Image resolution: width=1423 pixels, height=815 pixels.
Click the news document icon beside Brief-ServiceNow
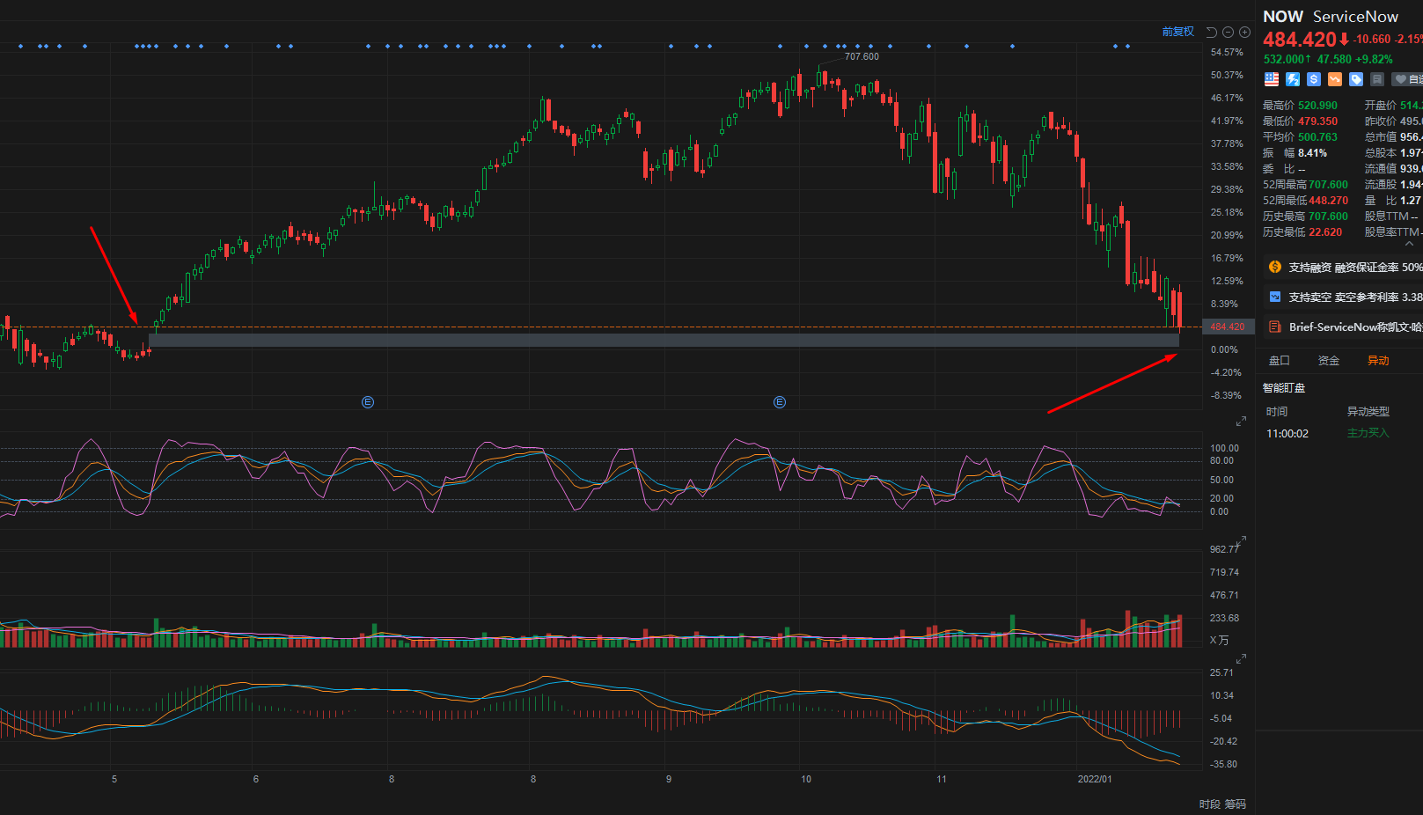[x=1274, y=327]
